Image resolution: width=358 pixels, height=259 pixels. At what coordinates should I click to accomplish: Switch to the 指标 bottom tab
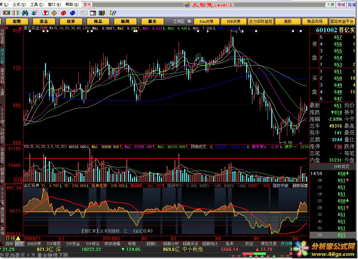click(9, 244)
